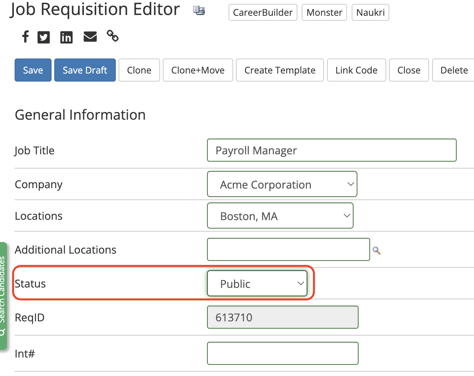This screenshot has height=376, width=474.
Task: Save the requisition as a draft
Action: pyautogui.click(x=85, y=70)
